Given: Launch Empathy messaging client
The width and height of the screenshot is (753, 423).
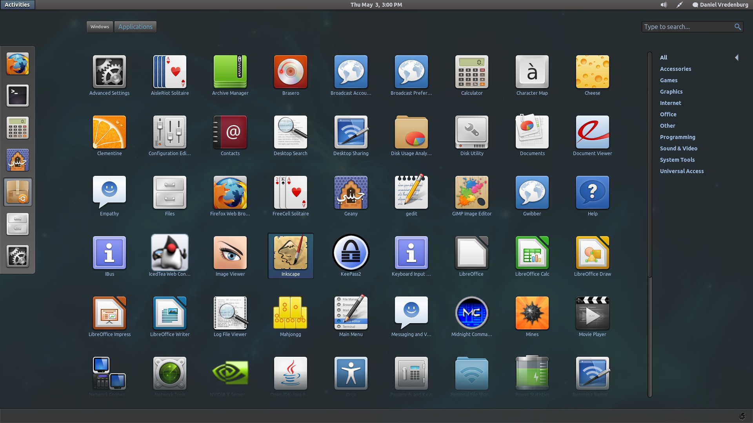Looking at the screenshot, I should (x=109, y=195).
